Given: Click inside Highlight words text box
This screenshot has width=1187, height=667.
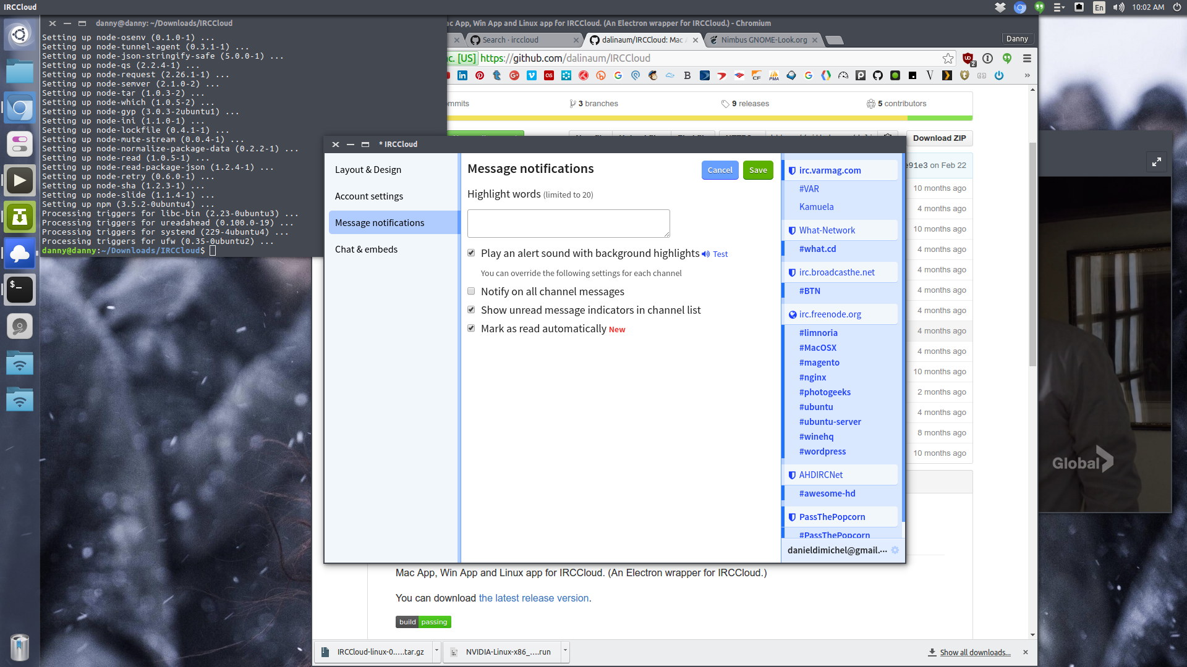Looking at the screenshot, I should [x=568, y=224].
